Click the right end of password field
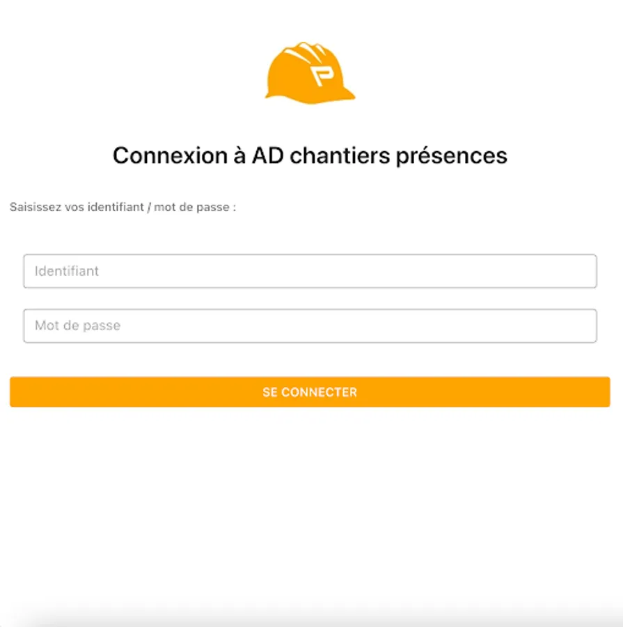 pos(578,325)
